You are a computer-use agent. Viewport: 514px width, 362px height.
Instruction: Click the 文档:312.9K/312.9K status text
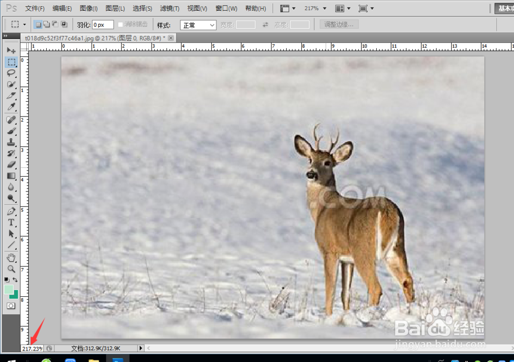[96, 348]
